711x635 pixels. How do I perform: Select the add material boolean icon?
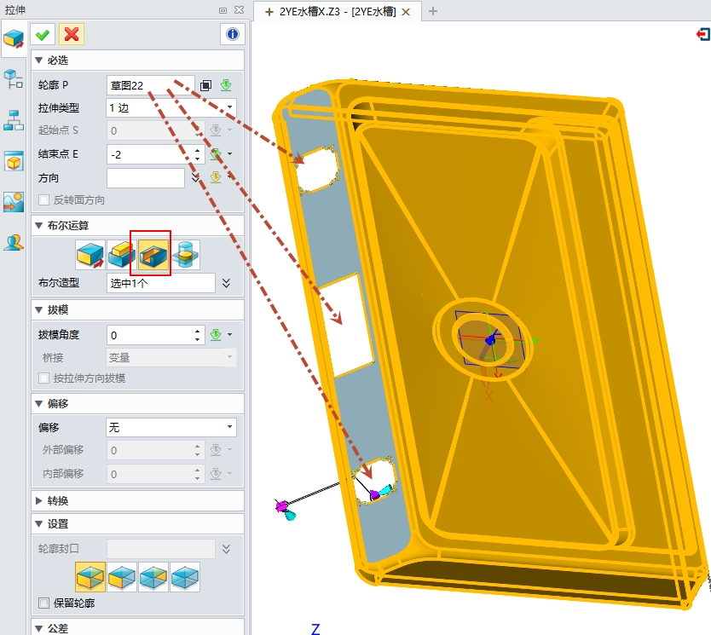click(120, 253)
